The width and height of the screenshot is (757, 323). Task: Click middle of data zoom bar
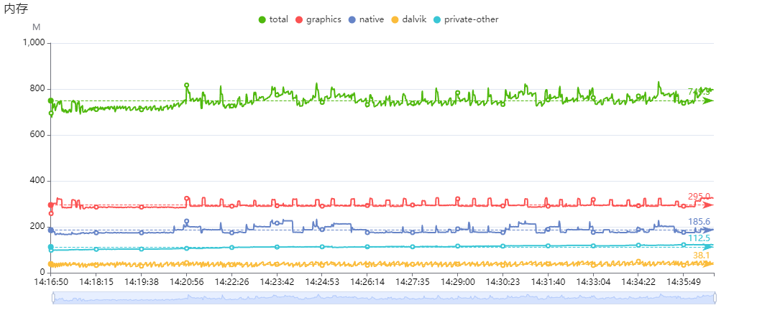[383, 298]
